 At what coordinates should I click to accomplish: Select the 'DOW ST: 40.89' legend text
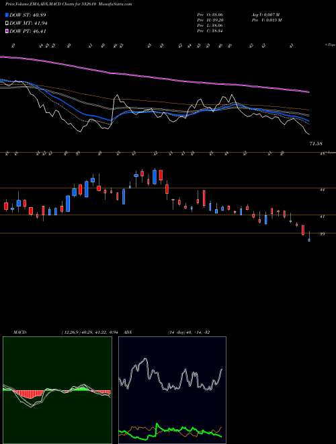click(28, 15)
